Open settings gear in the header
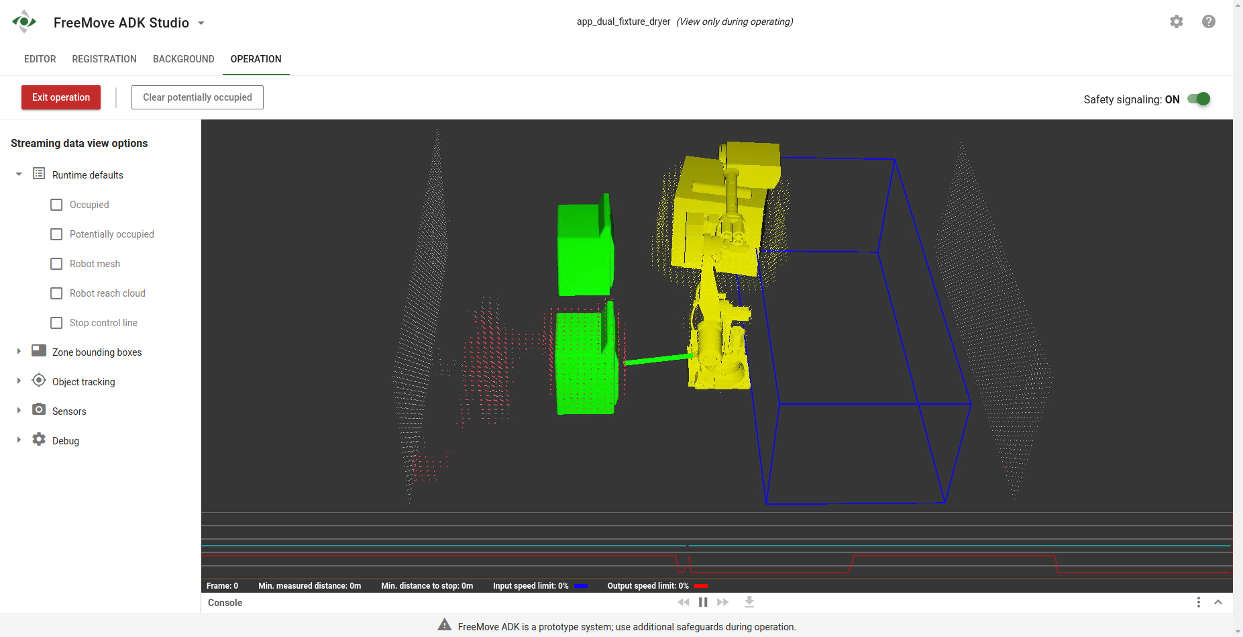The width and height of the screenshot is (1243, 637). (x=1177, y=21)
